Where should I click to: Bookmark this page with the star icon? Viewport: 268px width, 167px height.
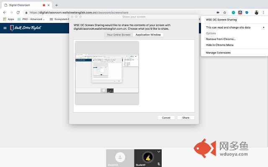(x=224, y=13)
